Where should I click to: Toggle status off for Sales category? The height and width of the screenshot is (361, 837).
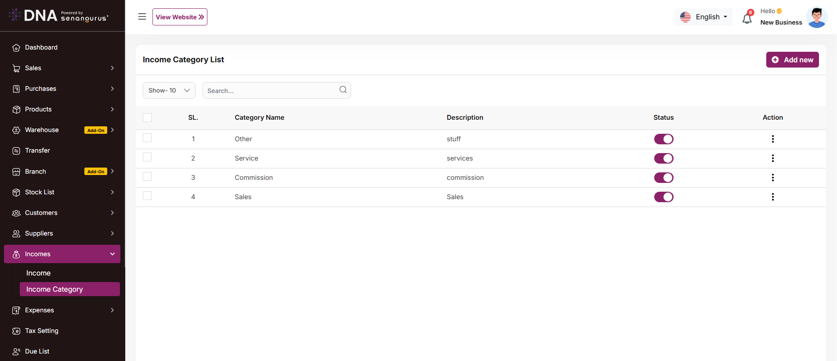[x=663, y=197]
